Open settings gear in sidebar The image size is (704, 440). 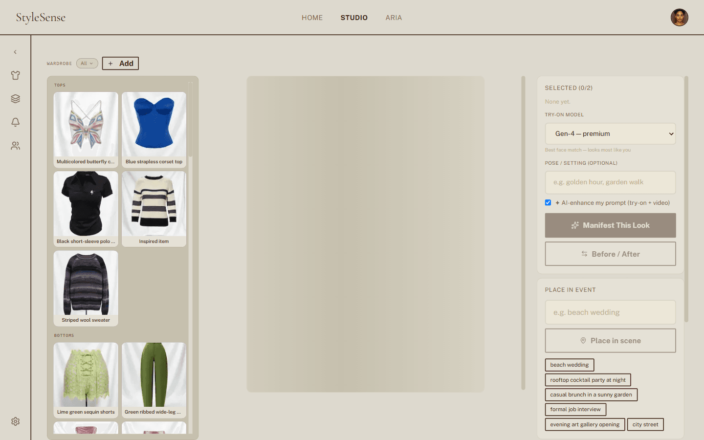[x=16, y=421]
